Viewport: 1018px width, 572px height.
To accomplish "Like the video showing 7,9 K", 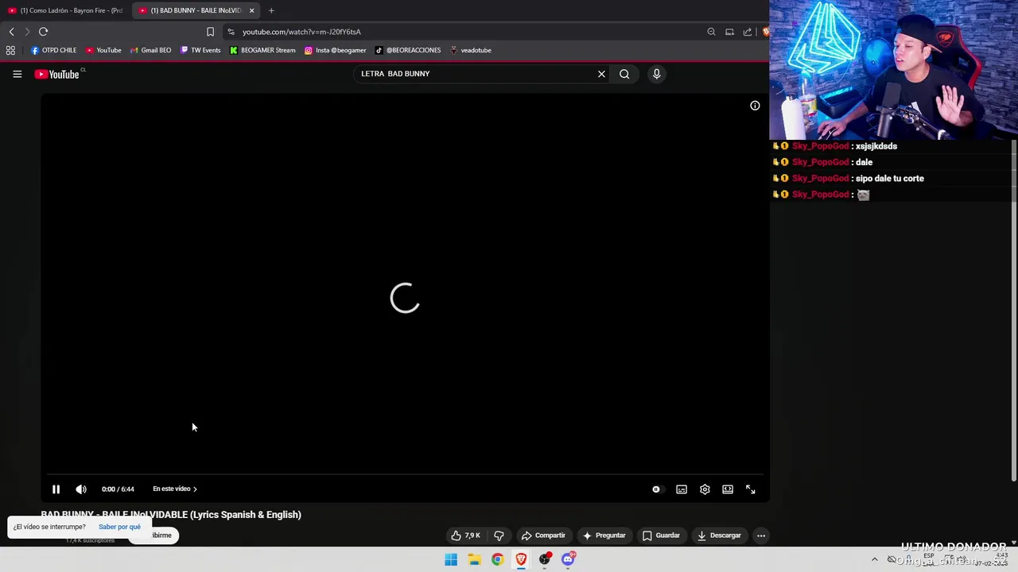I will click(x=467, y=535).
